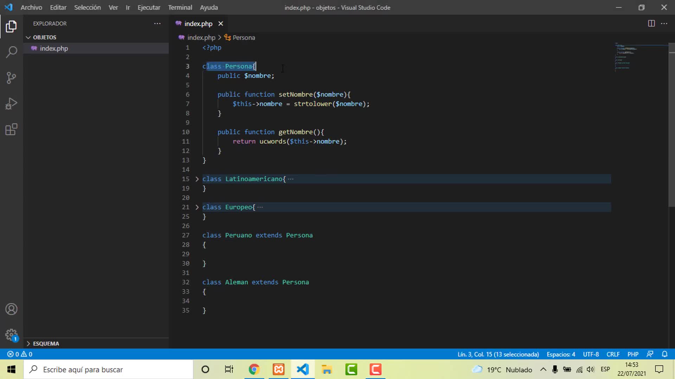Open the Explorer view in activity bar

11,26
